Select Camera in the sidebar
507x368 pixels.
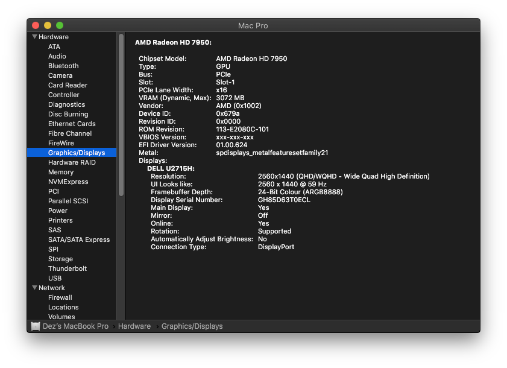click(x=60, y=76)
